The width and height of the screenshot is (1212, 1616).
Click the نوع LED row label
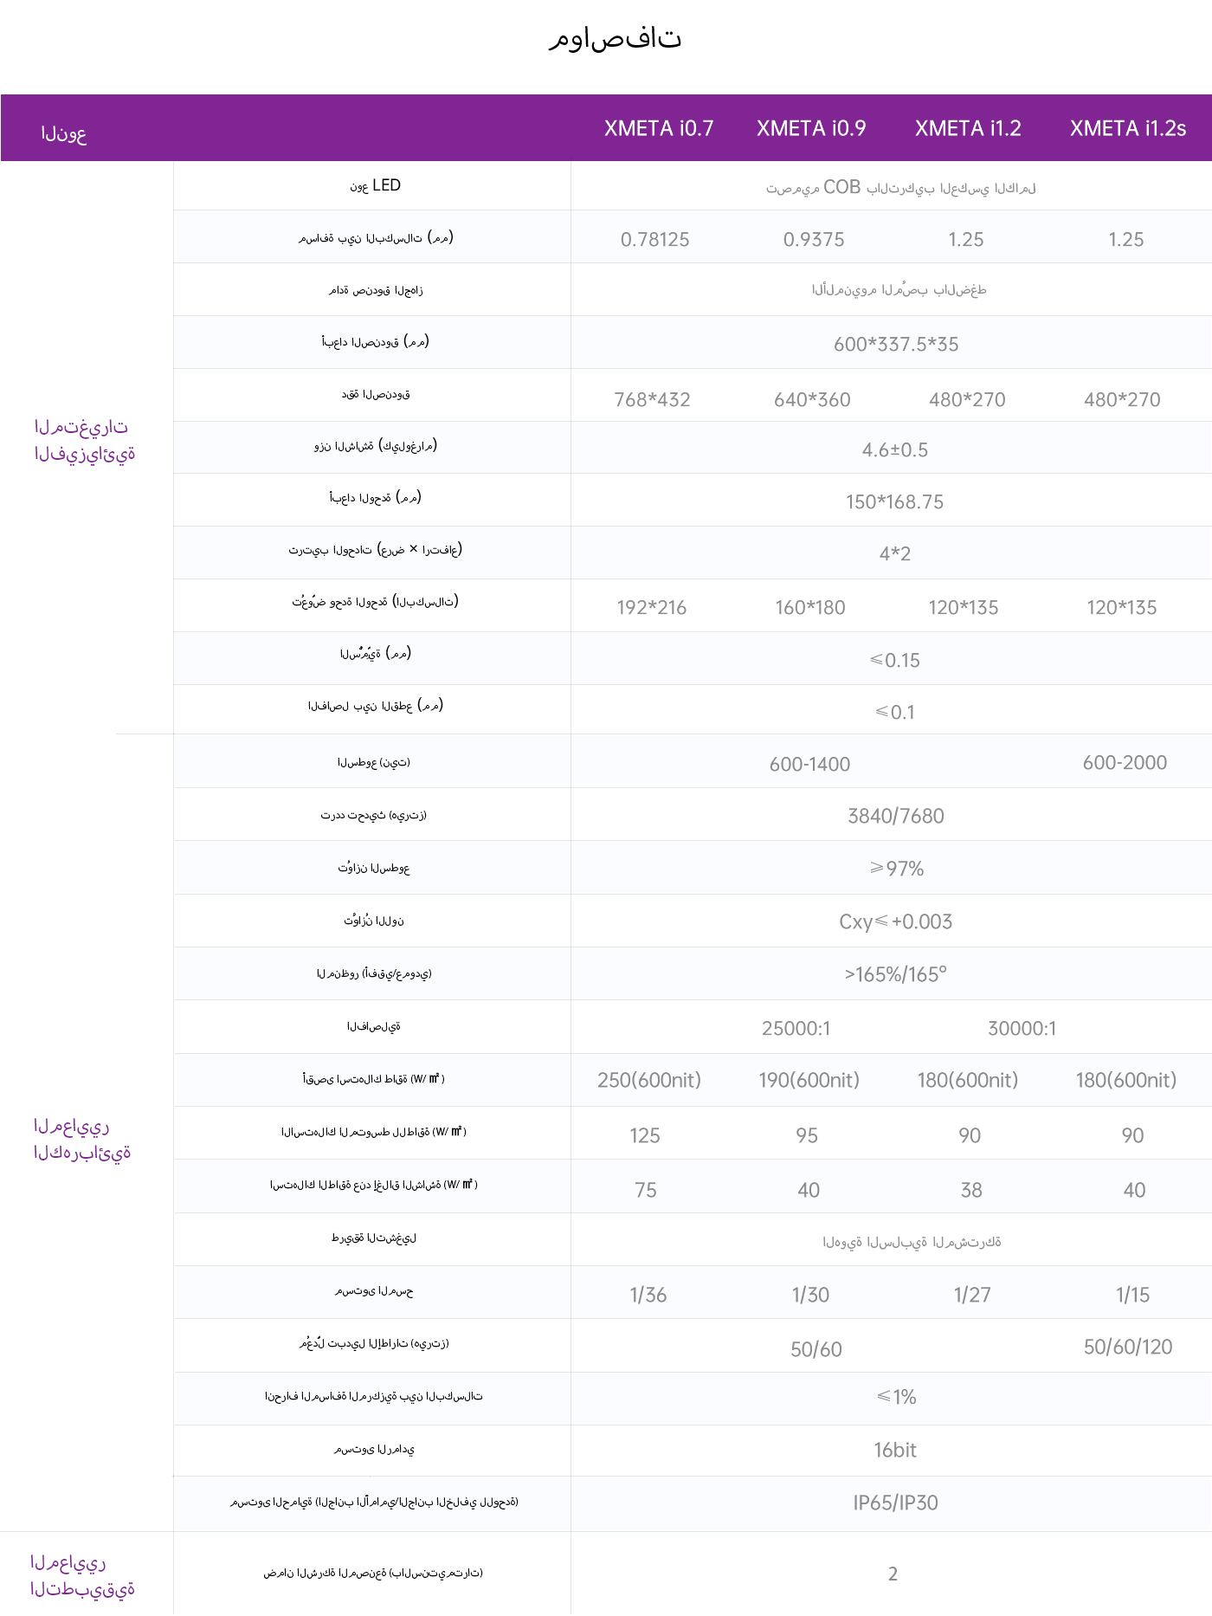[x=375, y=185]
